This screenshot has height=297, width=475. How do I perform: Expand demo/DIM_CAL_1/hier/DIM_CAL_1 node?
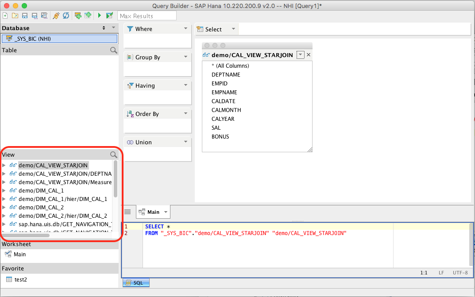4,199
